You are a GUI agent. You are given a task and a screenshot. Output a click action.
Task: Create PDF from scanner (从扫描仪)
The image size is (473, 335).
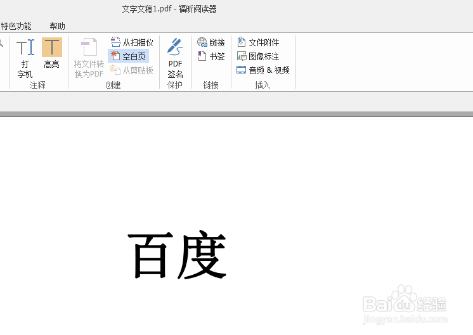[x=132, y=42]
